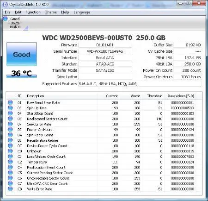
Task: Select the Disk 0 status orb at top
Action: tap(5, 19)
